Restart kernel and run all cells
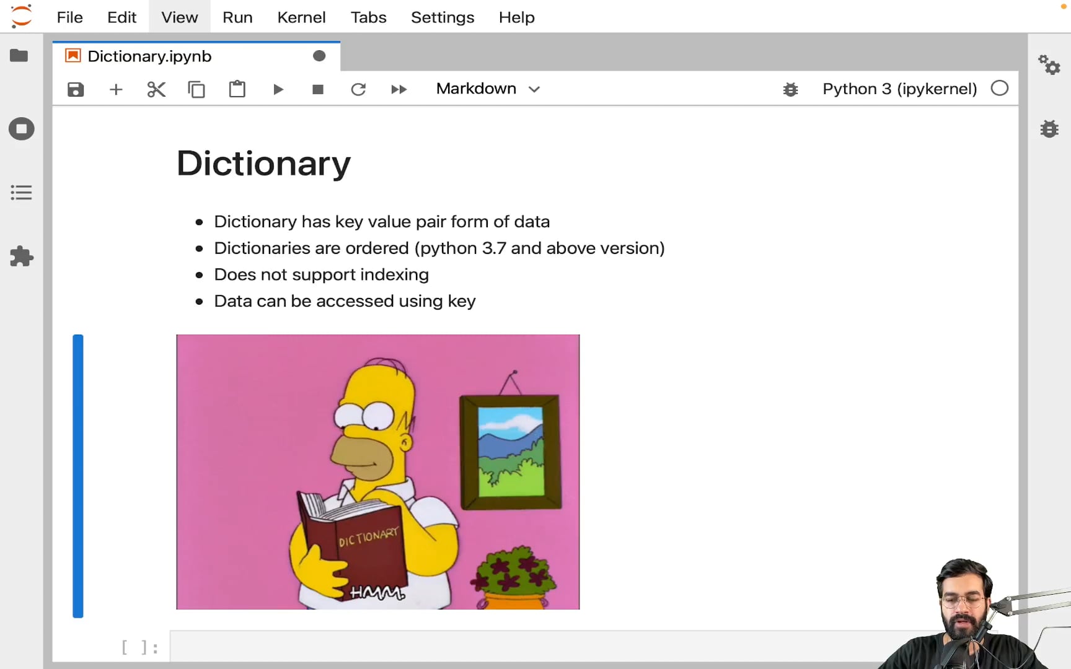 click(399, 90)
